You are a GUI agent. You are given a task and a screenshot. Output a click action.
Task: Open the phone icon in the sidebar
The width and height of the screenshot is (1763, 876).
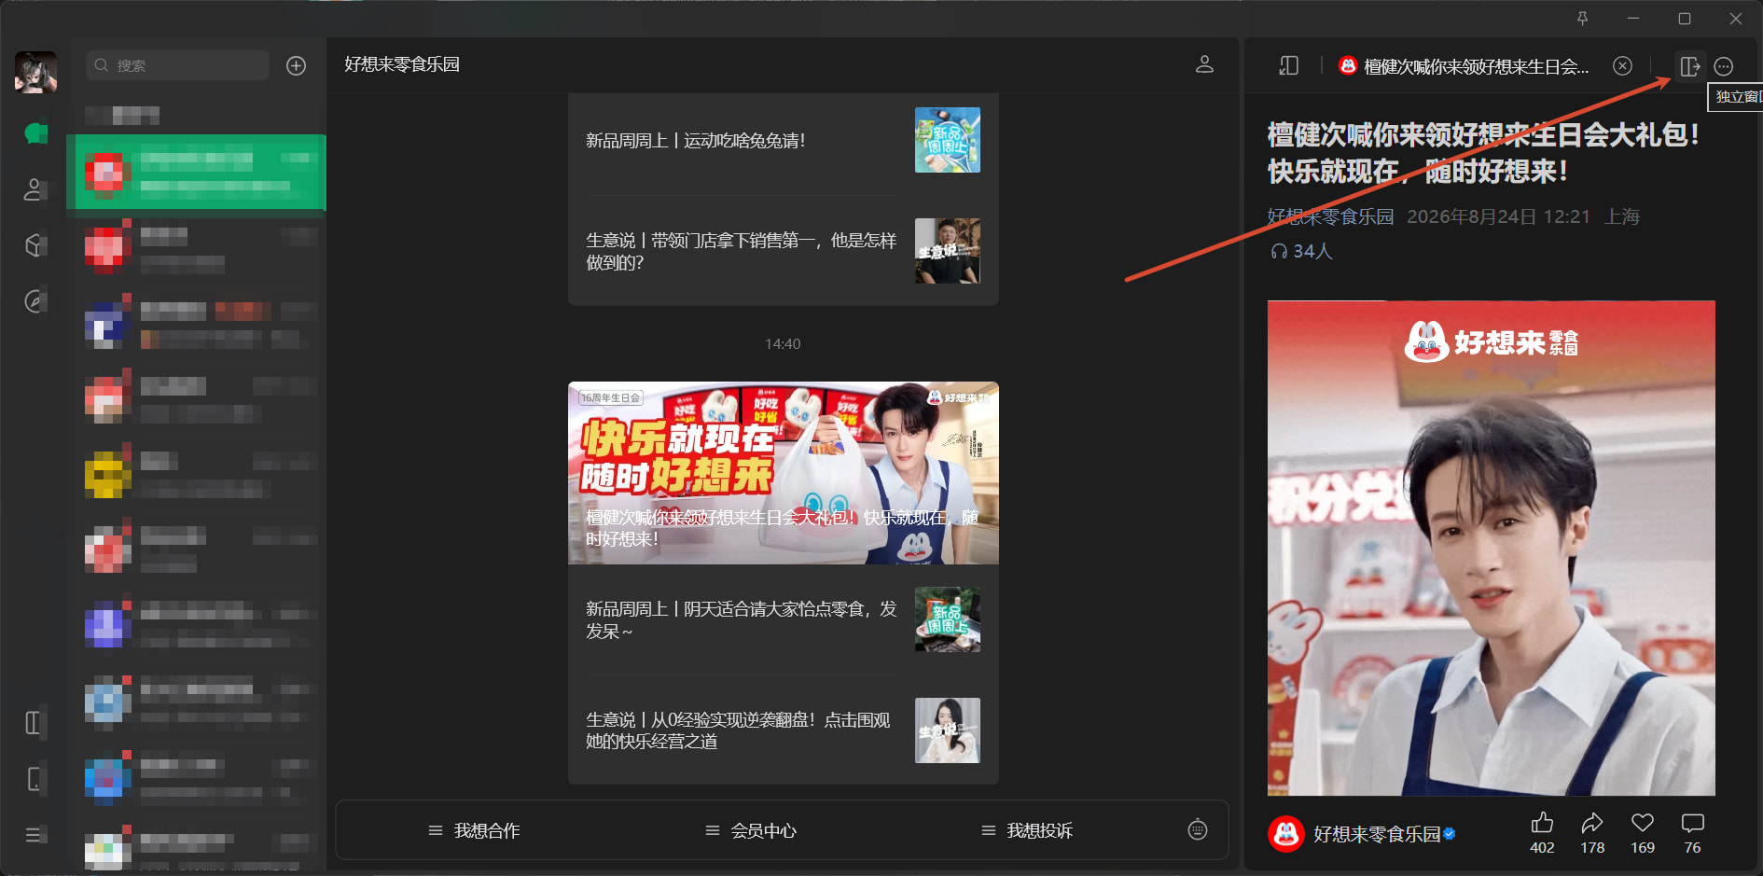[x=35, y=779]
